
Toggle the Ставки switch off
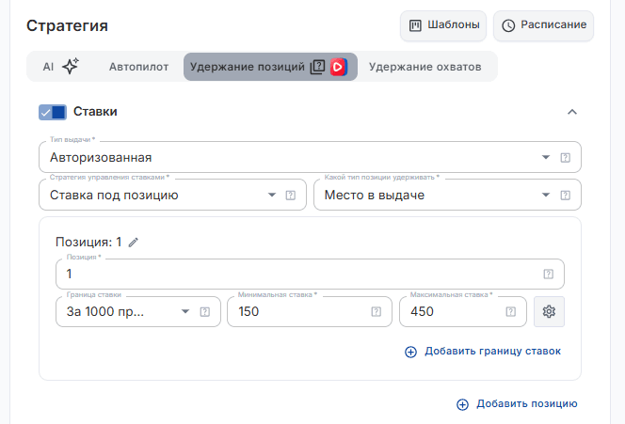(x=53, y=112)
